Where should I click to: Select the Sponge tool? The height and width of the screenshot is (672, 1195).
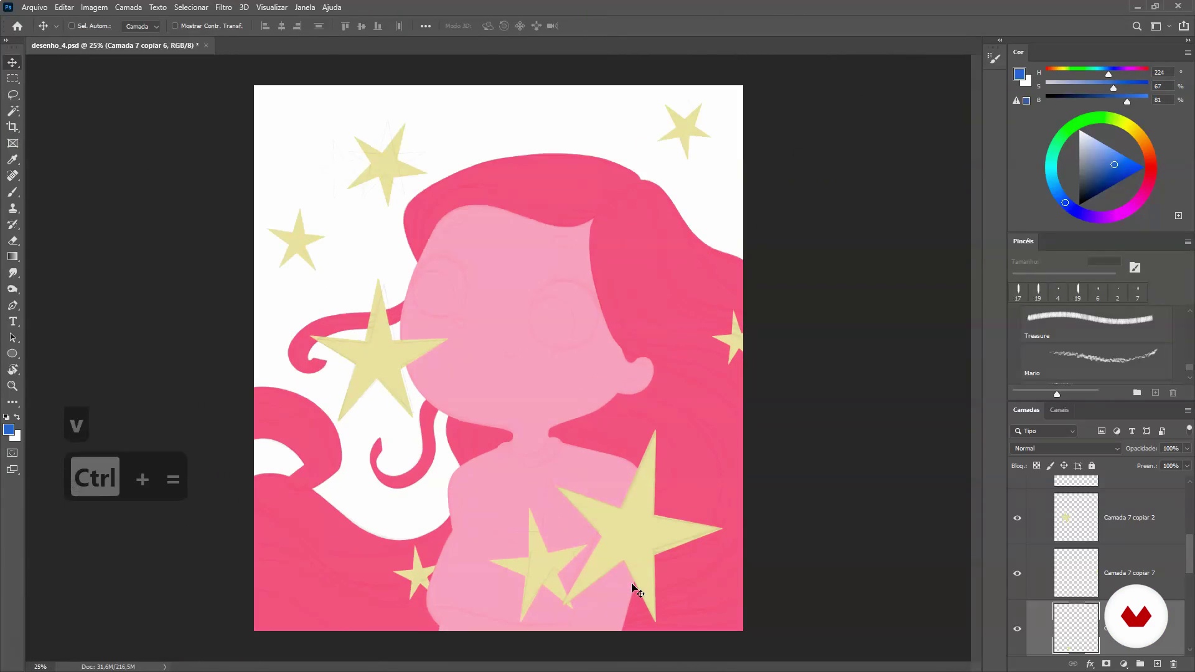[x=12, y=289]
